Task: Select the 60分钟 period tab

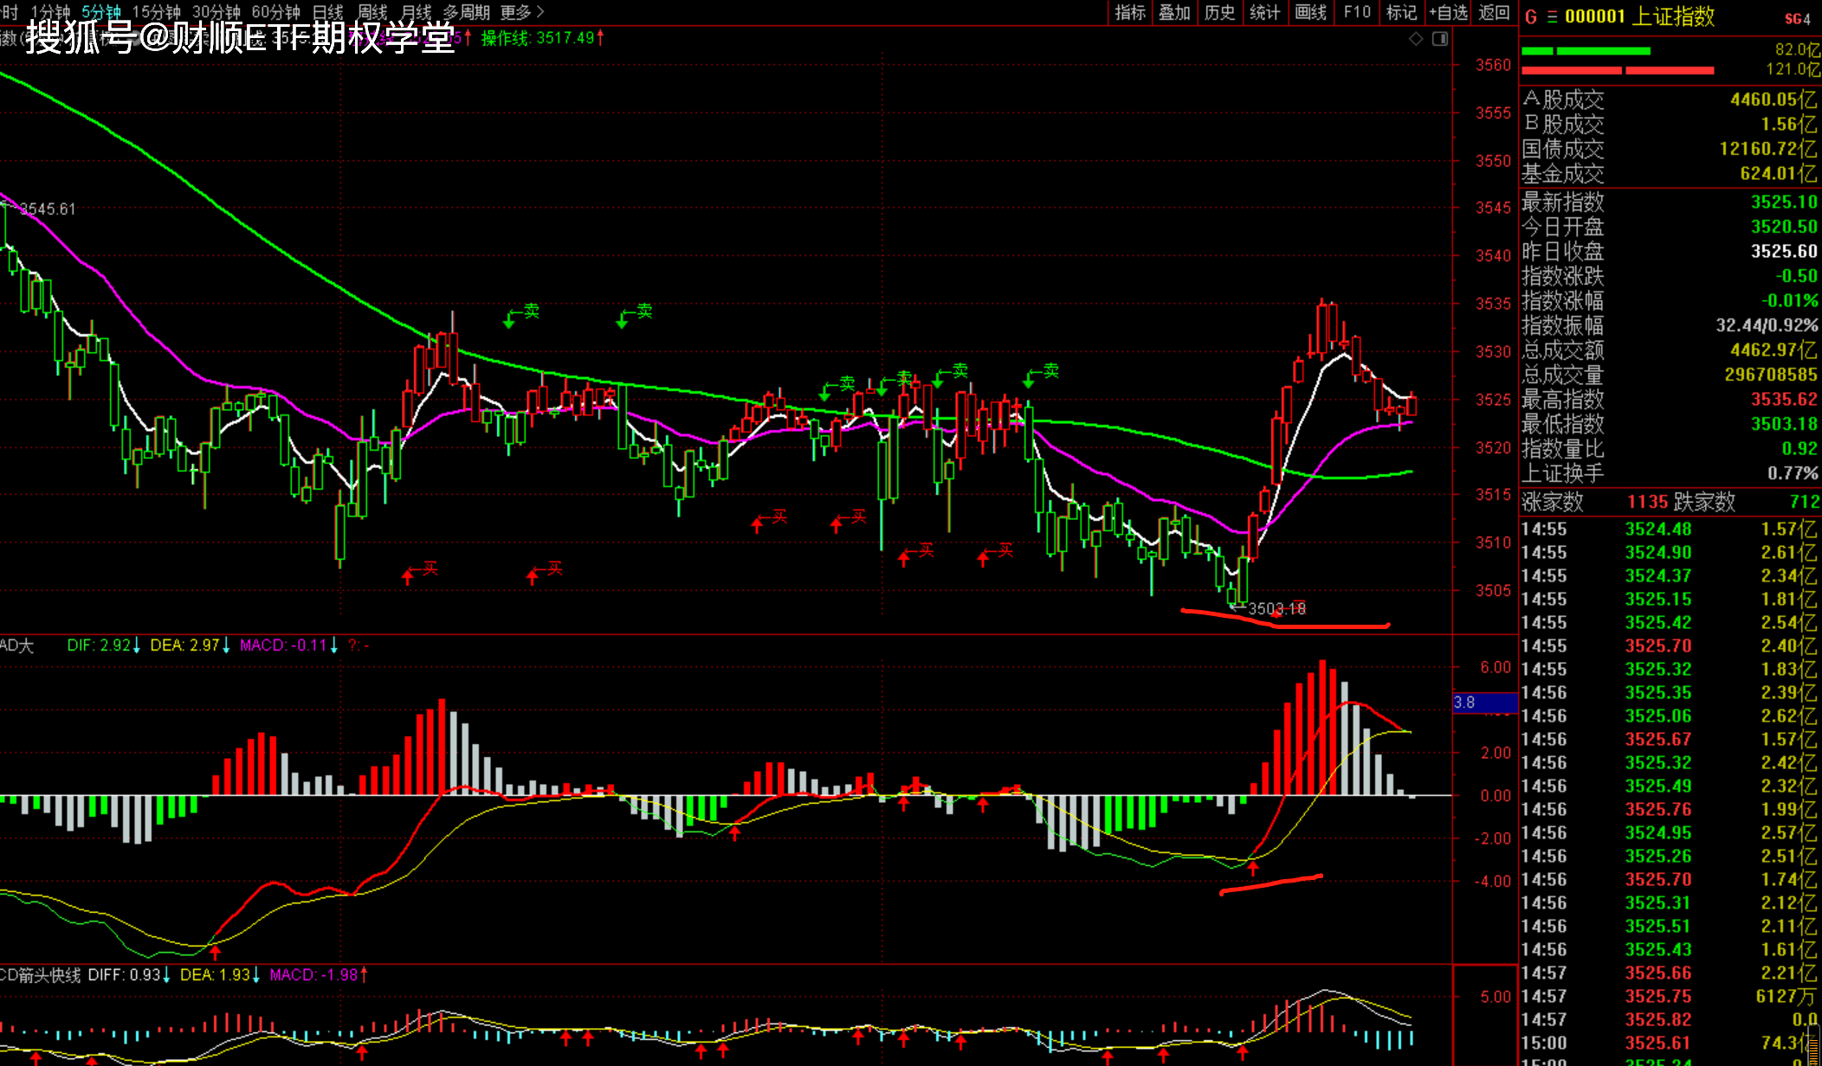Action: pyautogui.click(x=275, y=12)
